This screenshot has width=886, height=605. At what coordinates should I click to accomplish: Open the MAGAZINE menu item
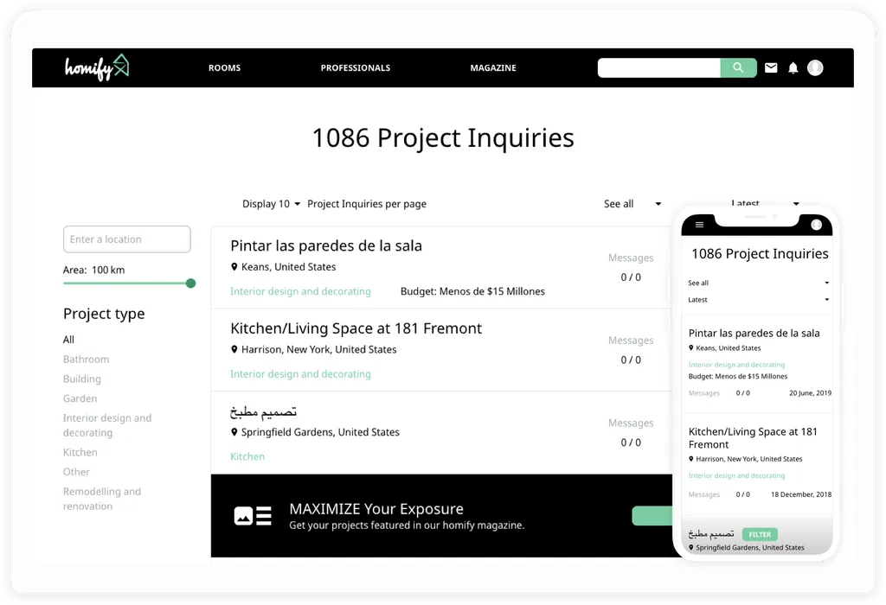tap(493, 67)
